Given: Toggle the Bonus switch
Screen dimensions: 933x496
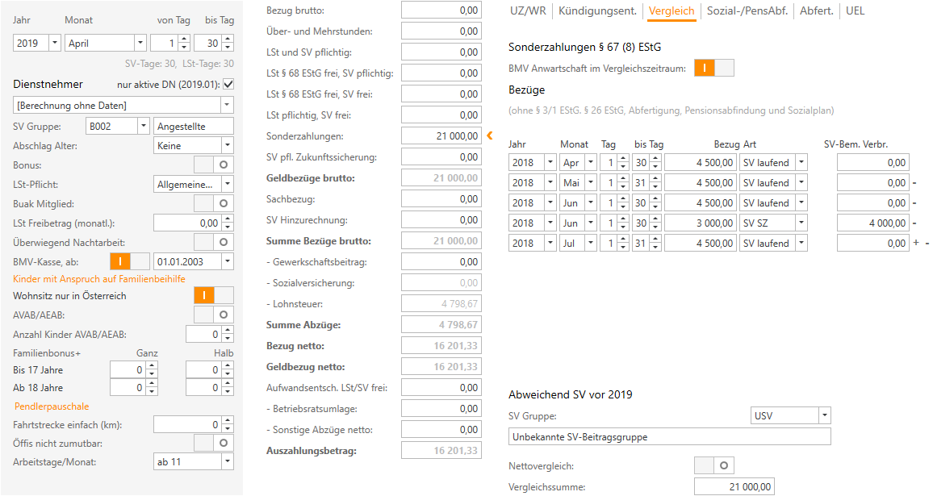Looking at the screenshot, I should (x=214, y=165).
